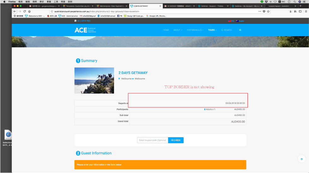309x173 pixels.
Task: Click SEARCH in the site navigation
Action: (x=226, y=30)
